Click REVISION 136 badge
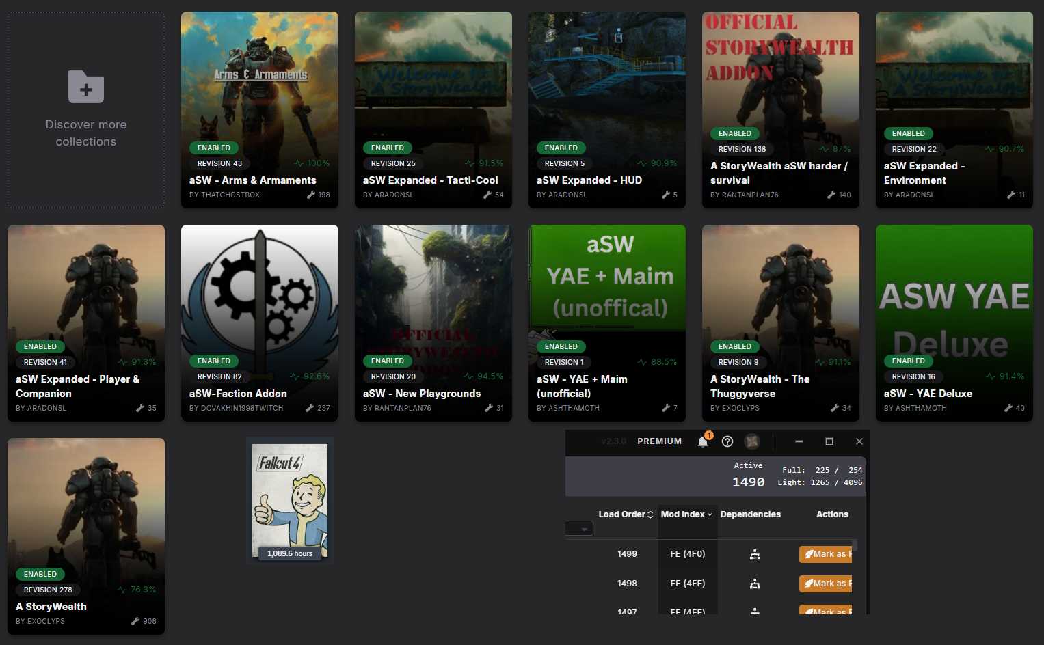The width and height of the screenshot is (1044, 645). [x=742, y=149]
